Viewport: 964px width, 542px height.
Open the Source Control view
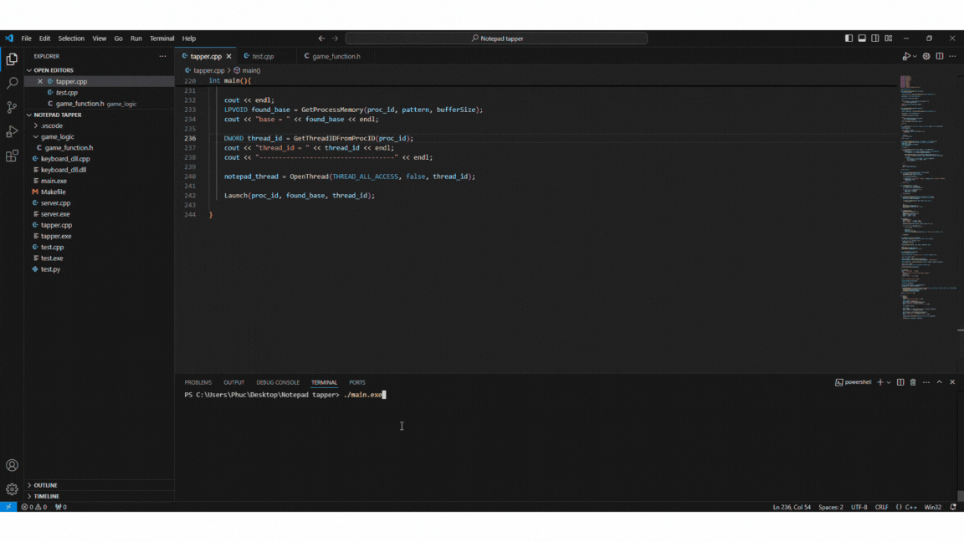coord(12,108)
